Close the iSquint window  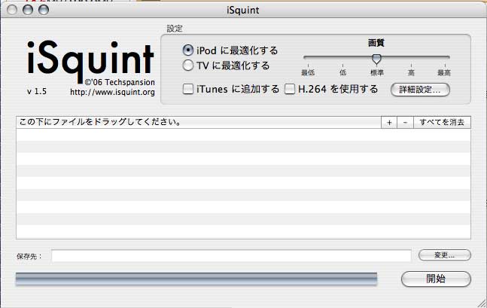point(12,10)
